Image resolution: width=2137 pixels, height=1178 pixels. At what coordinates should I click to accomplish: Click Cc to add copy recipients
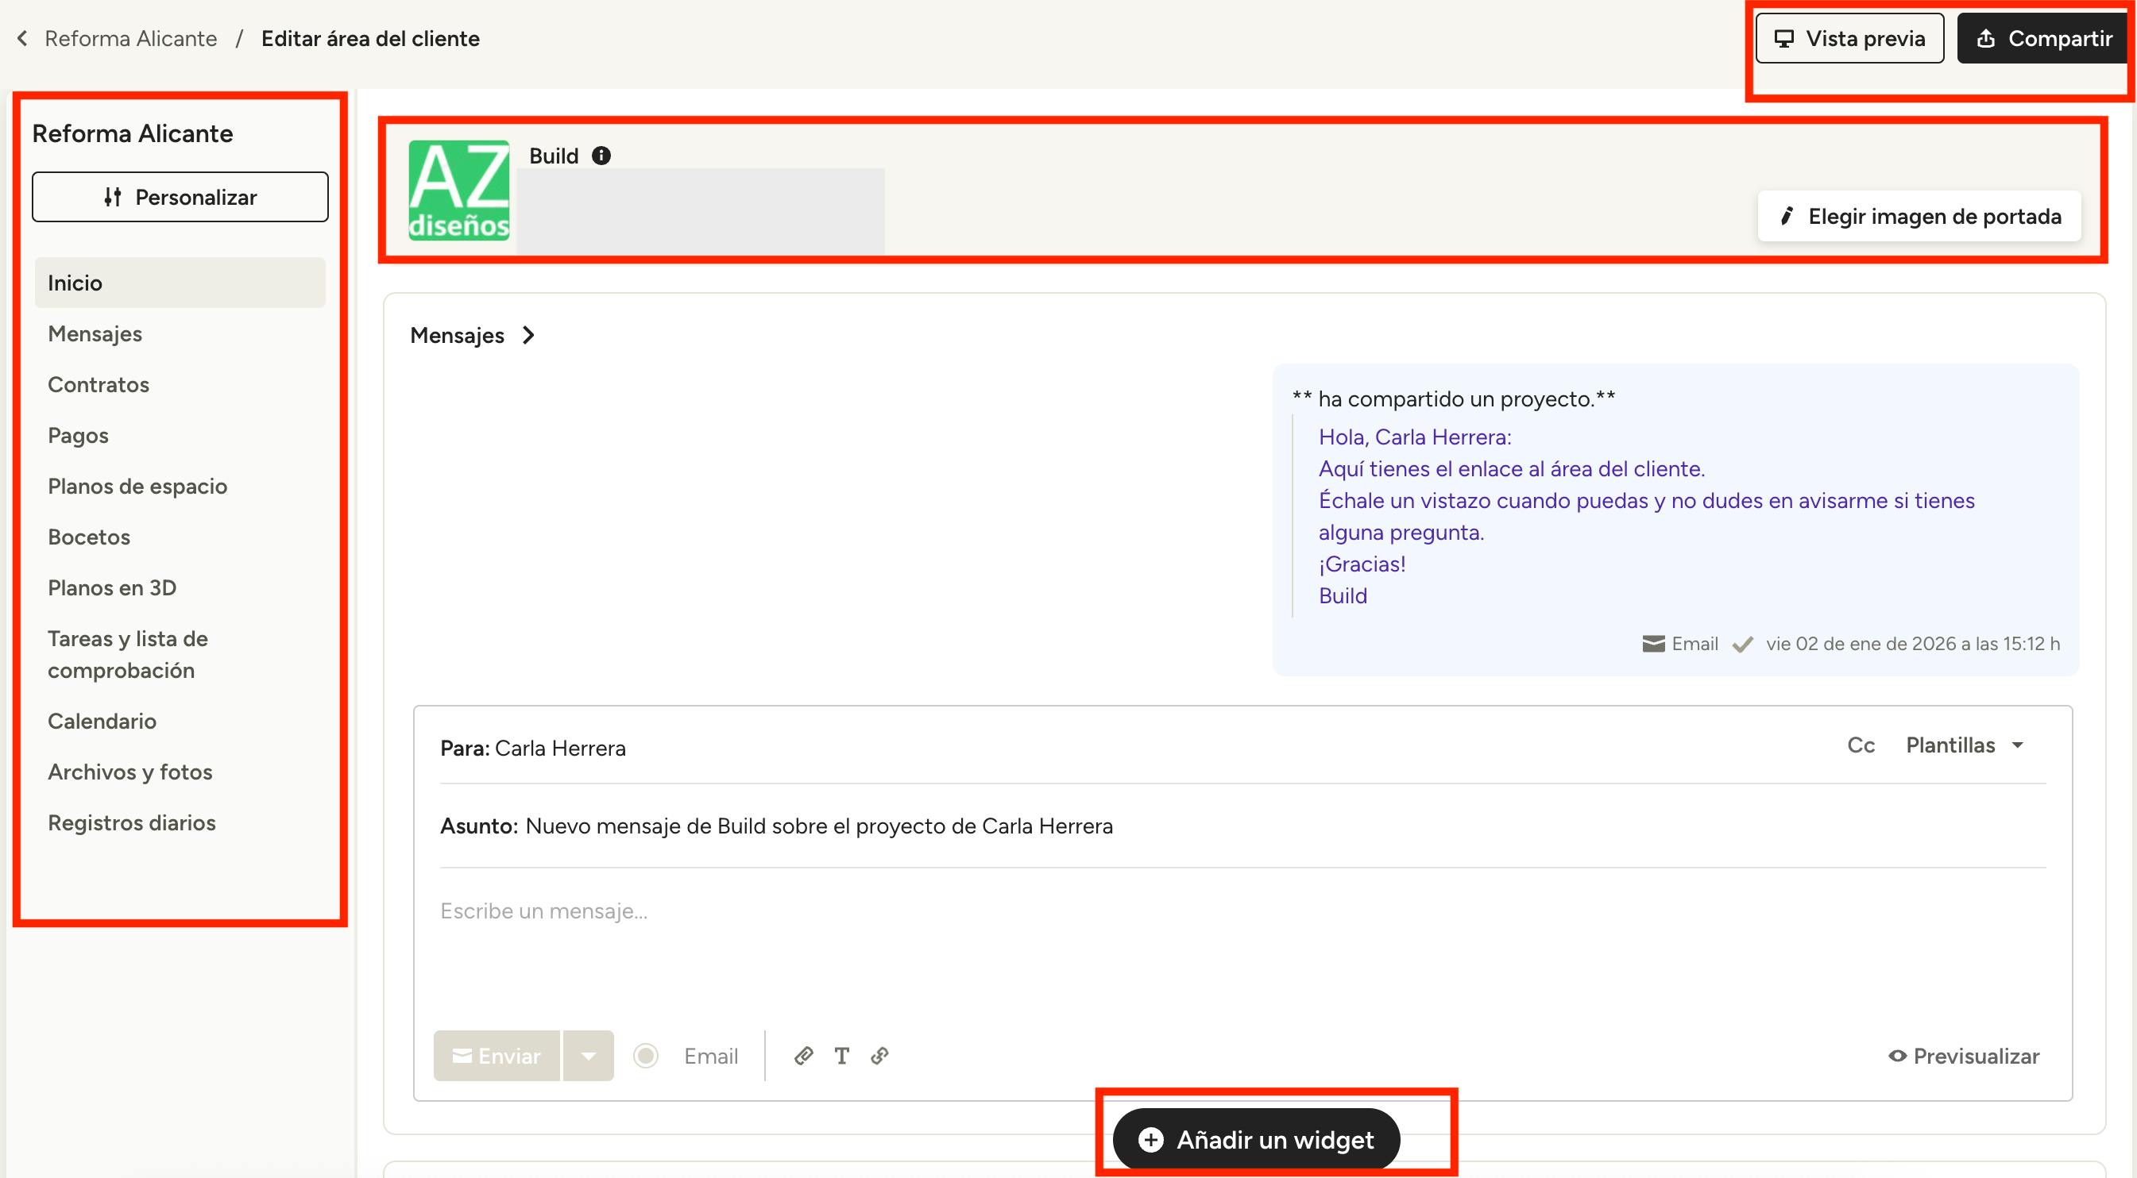coord(1861,745)
